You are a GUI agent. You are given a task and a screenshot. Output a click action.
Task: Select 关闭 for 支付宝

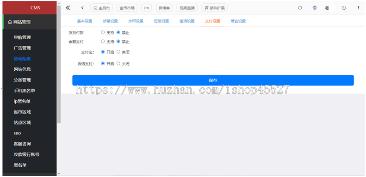pyautogui.click(x=118, y=52)
